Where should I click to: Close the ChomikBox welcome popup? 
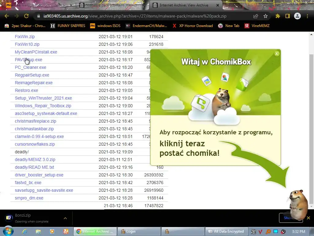coord(277,53)
